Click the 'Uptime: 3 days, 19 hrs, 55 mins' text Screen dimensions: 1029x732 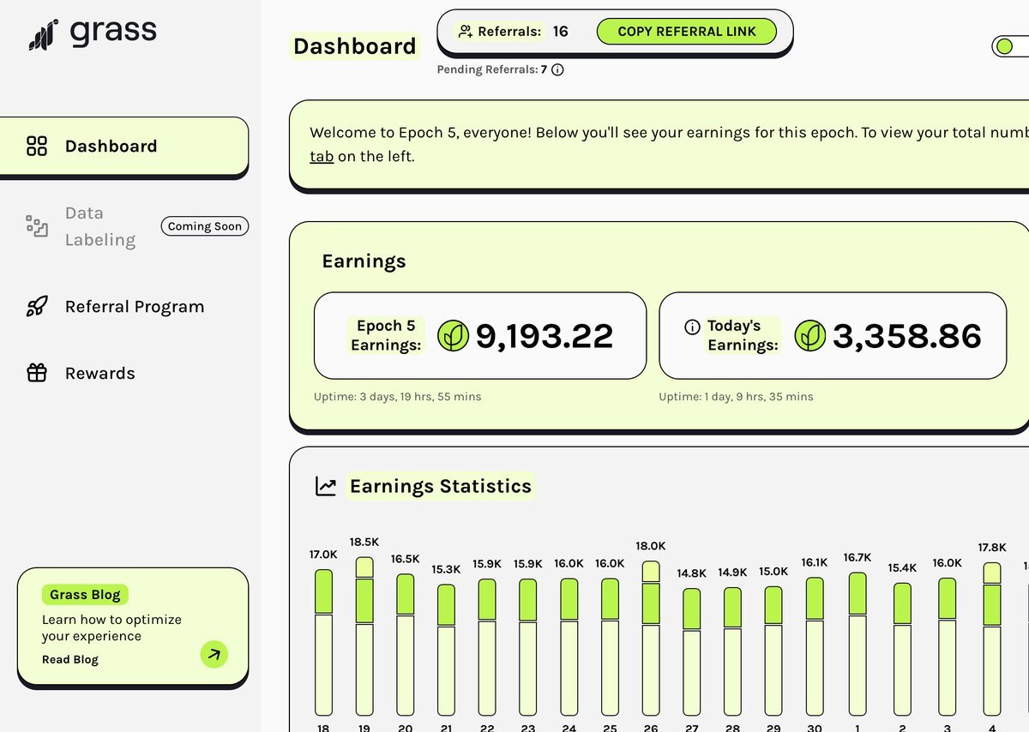pos(398,397)
